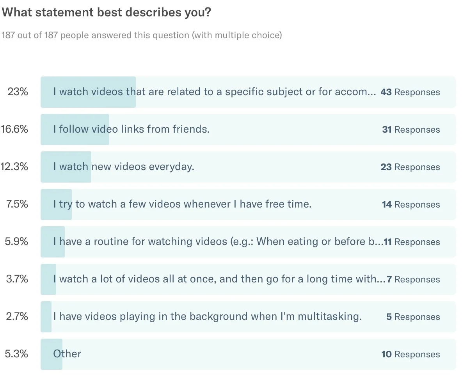Open the '10 Responses' for Other

(411, 354)
